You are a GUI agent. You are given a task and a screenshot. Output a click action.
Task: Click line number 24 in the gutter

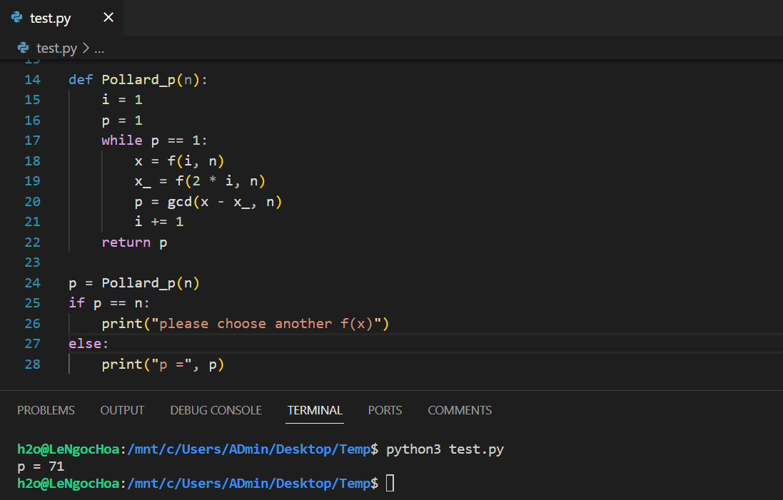32,283
